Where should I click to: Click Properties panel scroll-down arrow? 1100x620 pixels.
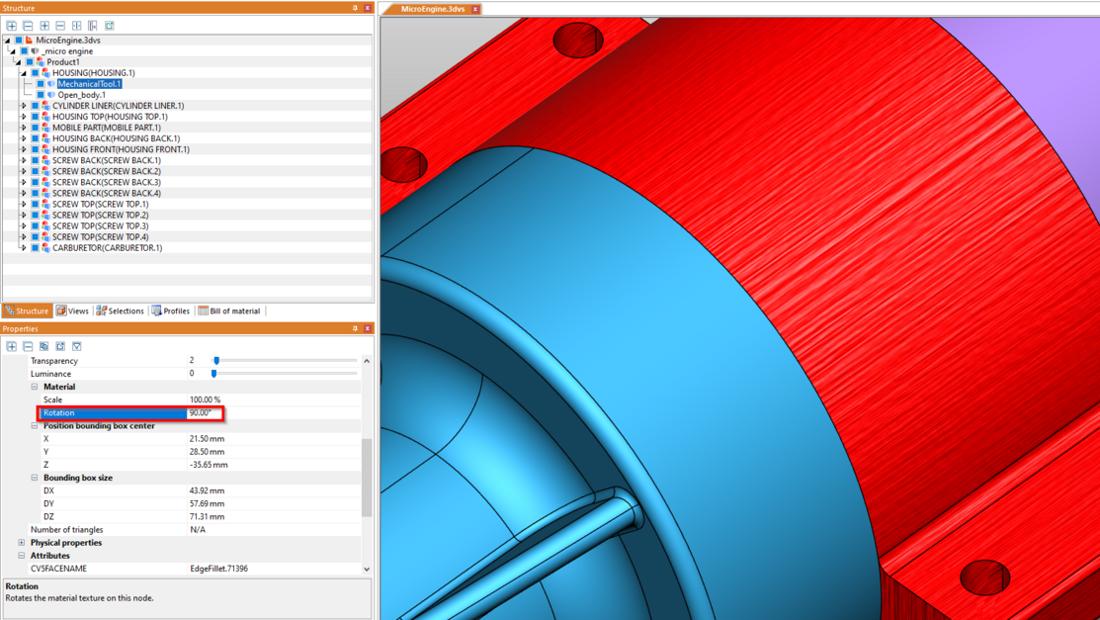tap(367, 570)
